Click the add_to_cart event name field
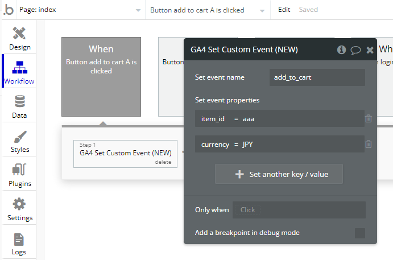393x260 pixels. click(317, 77)
